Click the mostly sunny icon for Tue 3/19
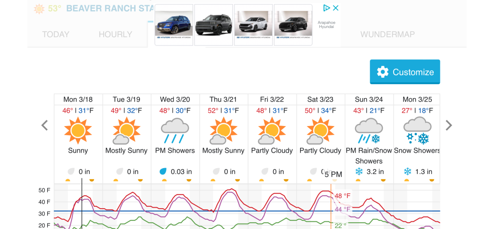Image resolution: width=494 pixels, height=229 pixels. 126,130
